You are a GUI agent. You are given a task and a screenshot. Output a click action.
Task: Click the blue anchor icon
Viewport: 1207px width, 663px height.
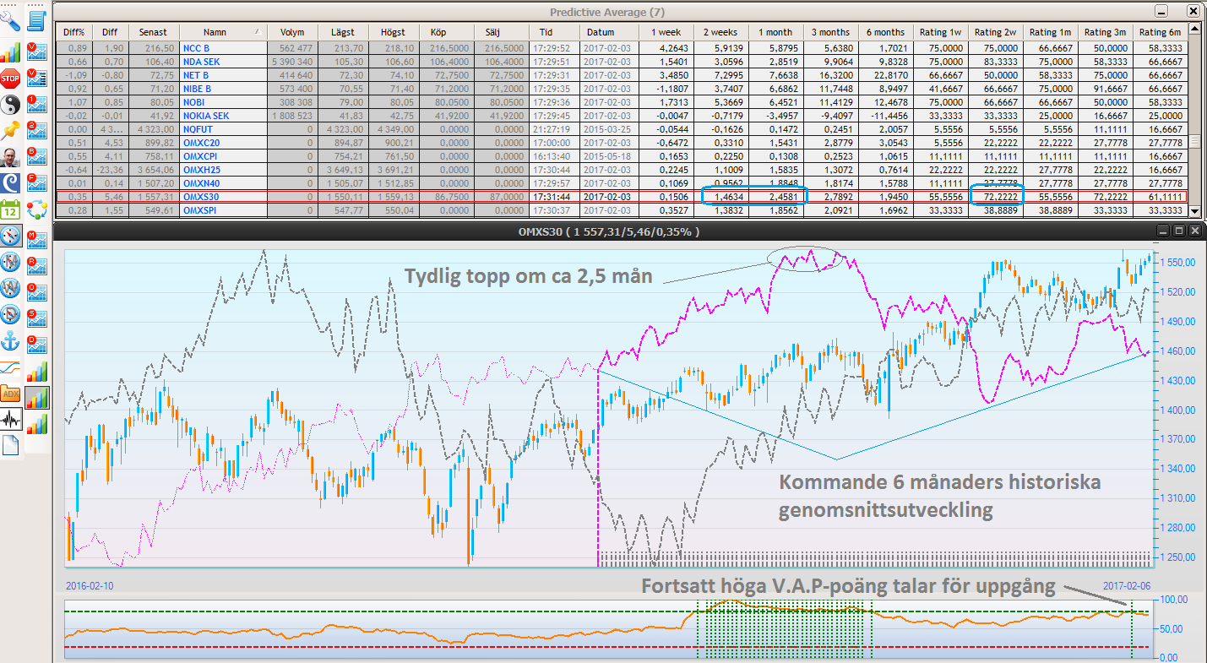point(11,340)
